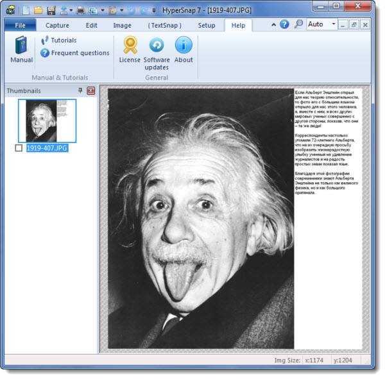Image resolution: width=385 pixels, height=379 pixels.
Task: Open the File menu
Action: tap(20, 25)
